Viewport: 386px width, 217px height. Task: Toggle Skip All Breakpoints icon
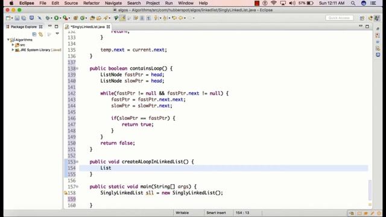click(x=39, y=18)
